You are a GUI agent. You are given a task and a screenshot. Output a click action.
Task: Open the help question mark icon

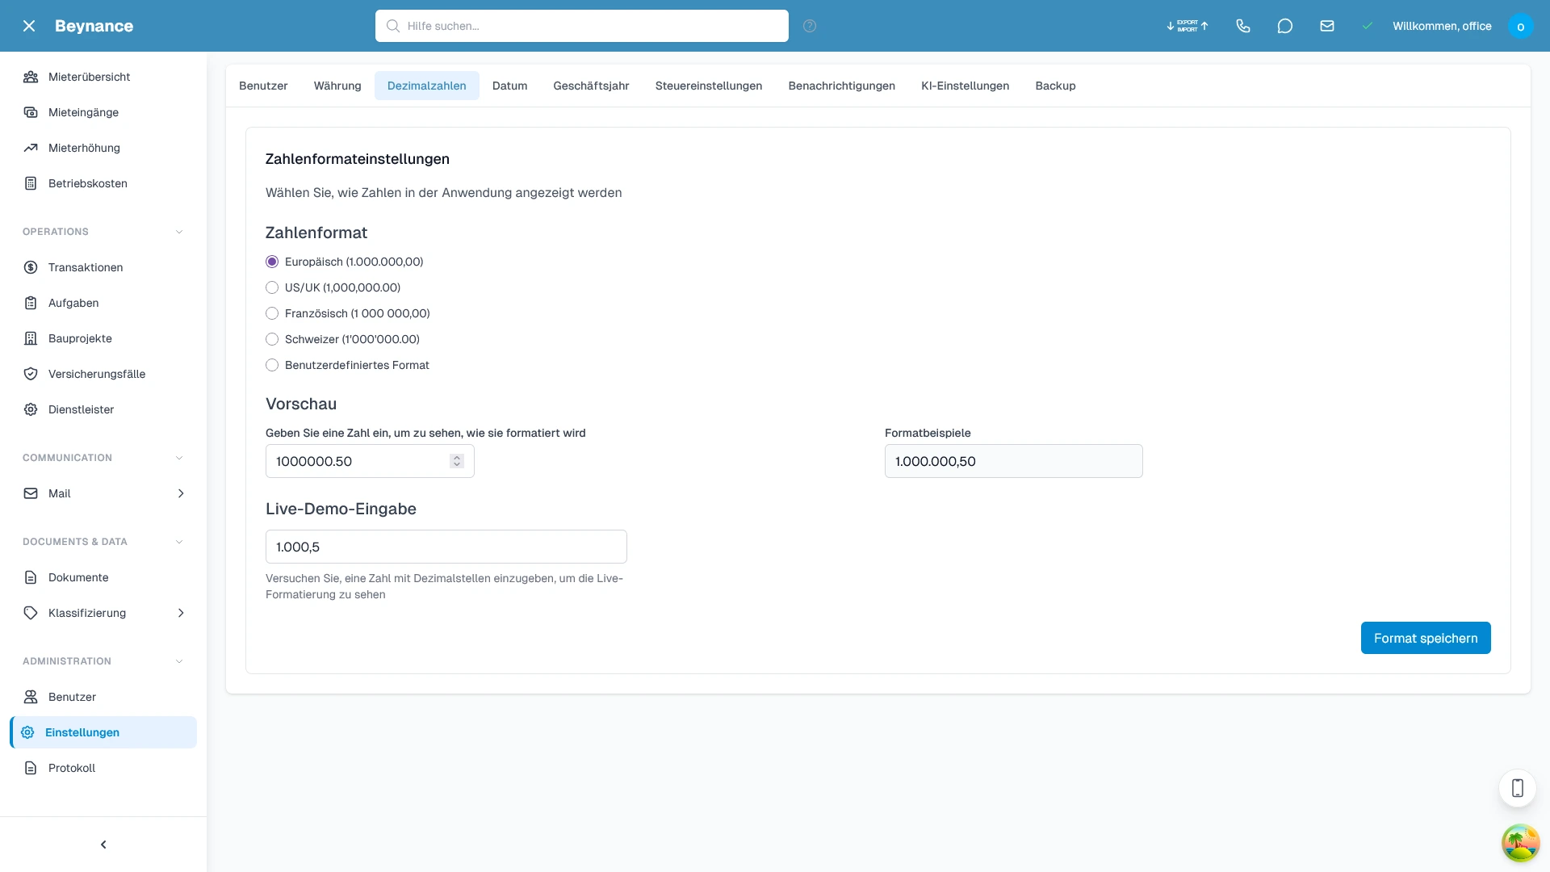(x=810, y=25)
